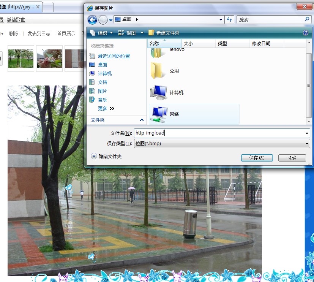314x282 pixels.
Task: Sort by 大小 column header
Action: click(199, 43)
